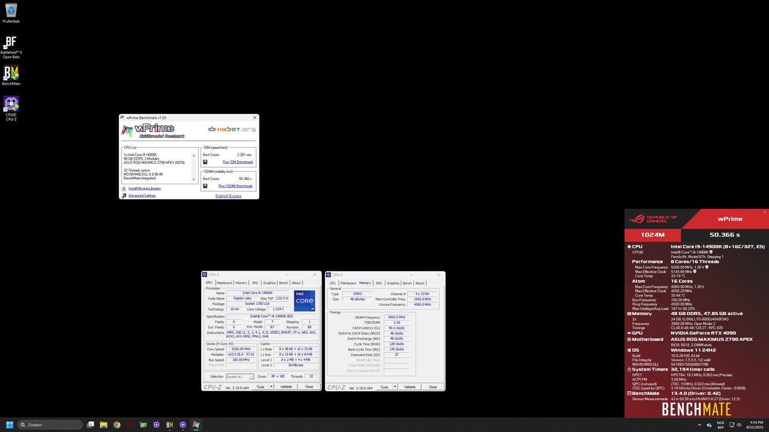Select About tab in left CPU-Z window
Viewport: 769px width, 432px height.
point(296,283)
